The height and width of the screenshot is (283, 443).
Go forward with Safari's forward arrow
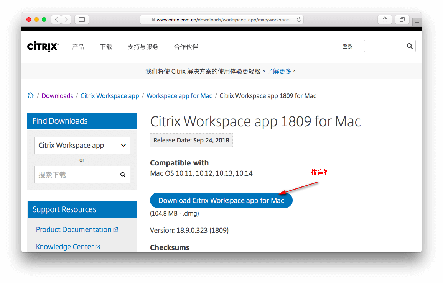point(66,20)
